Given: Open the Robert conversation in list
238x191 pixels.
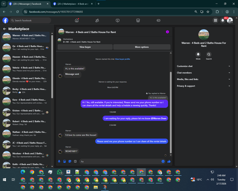Looking at the screenshot, I should (25, 123).
